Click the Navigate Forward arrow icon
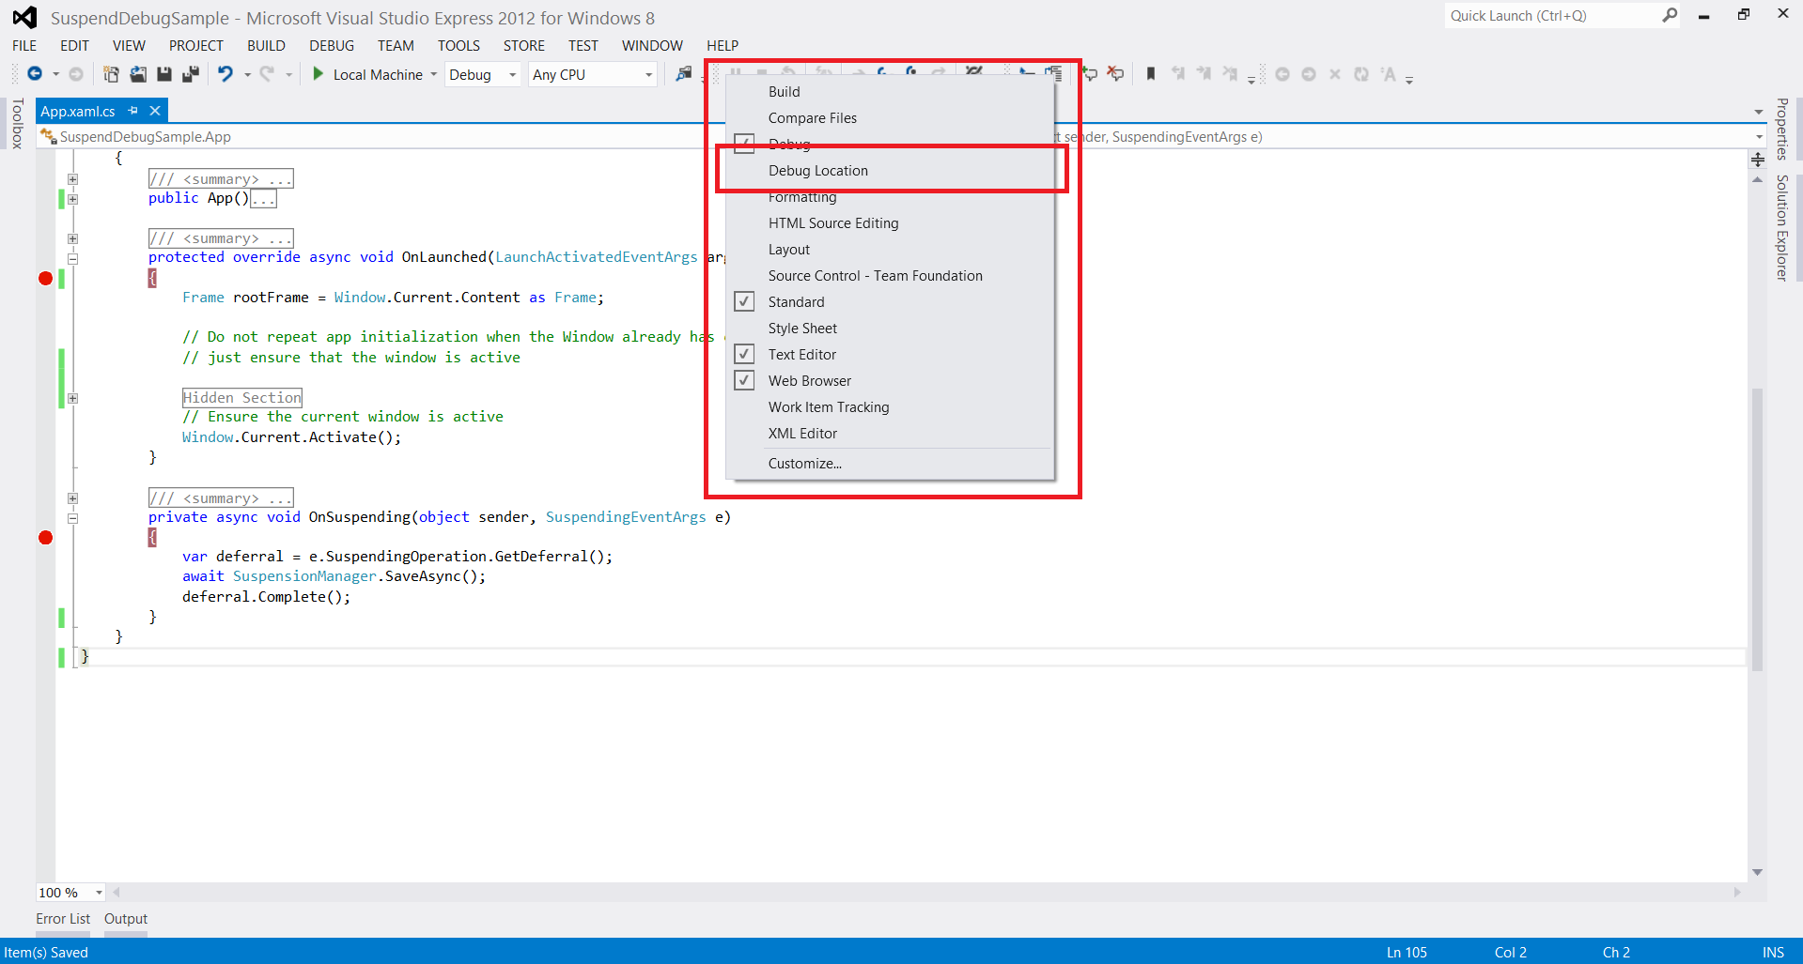 coord(76,74)
